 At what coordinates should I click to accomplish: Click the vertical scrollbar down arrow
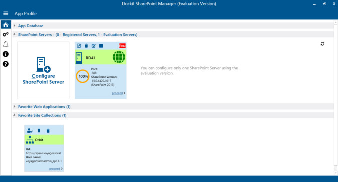[335, 173]
